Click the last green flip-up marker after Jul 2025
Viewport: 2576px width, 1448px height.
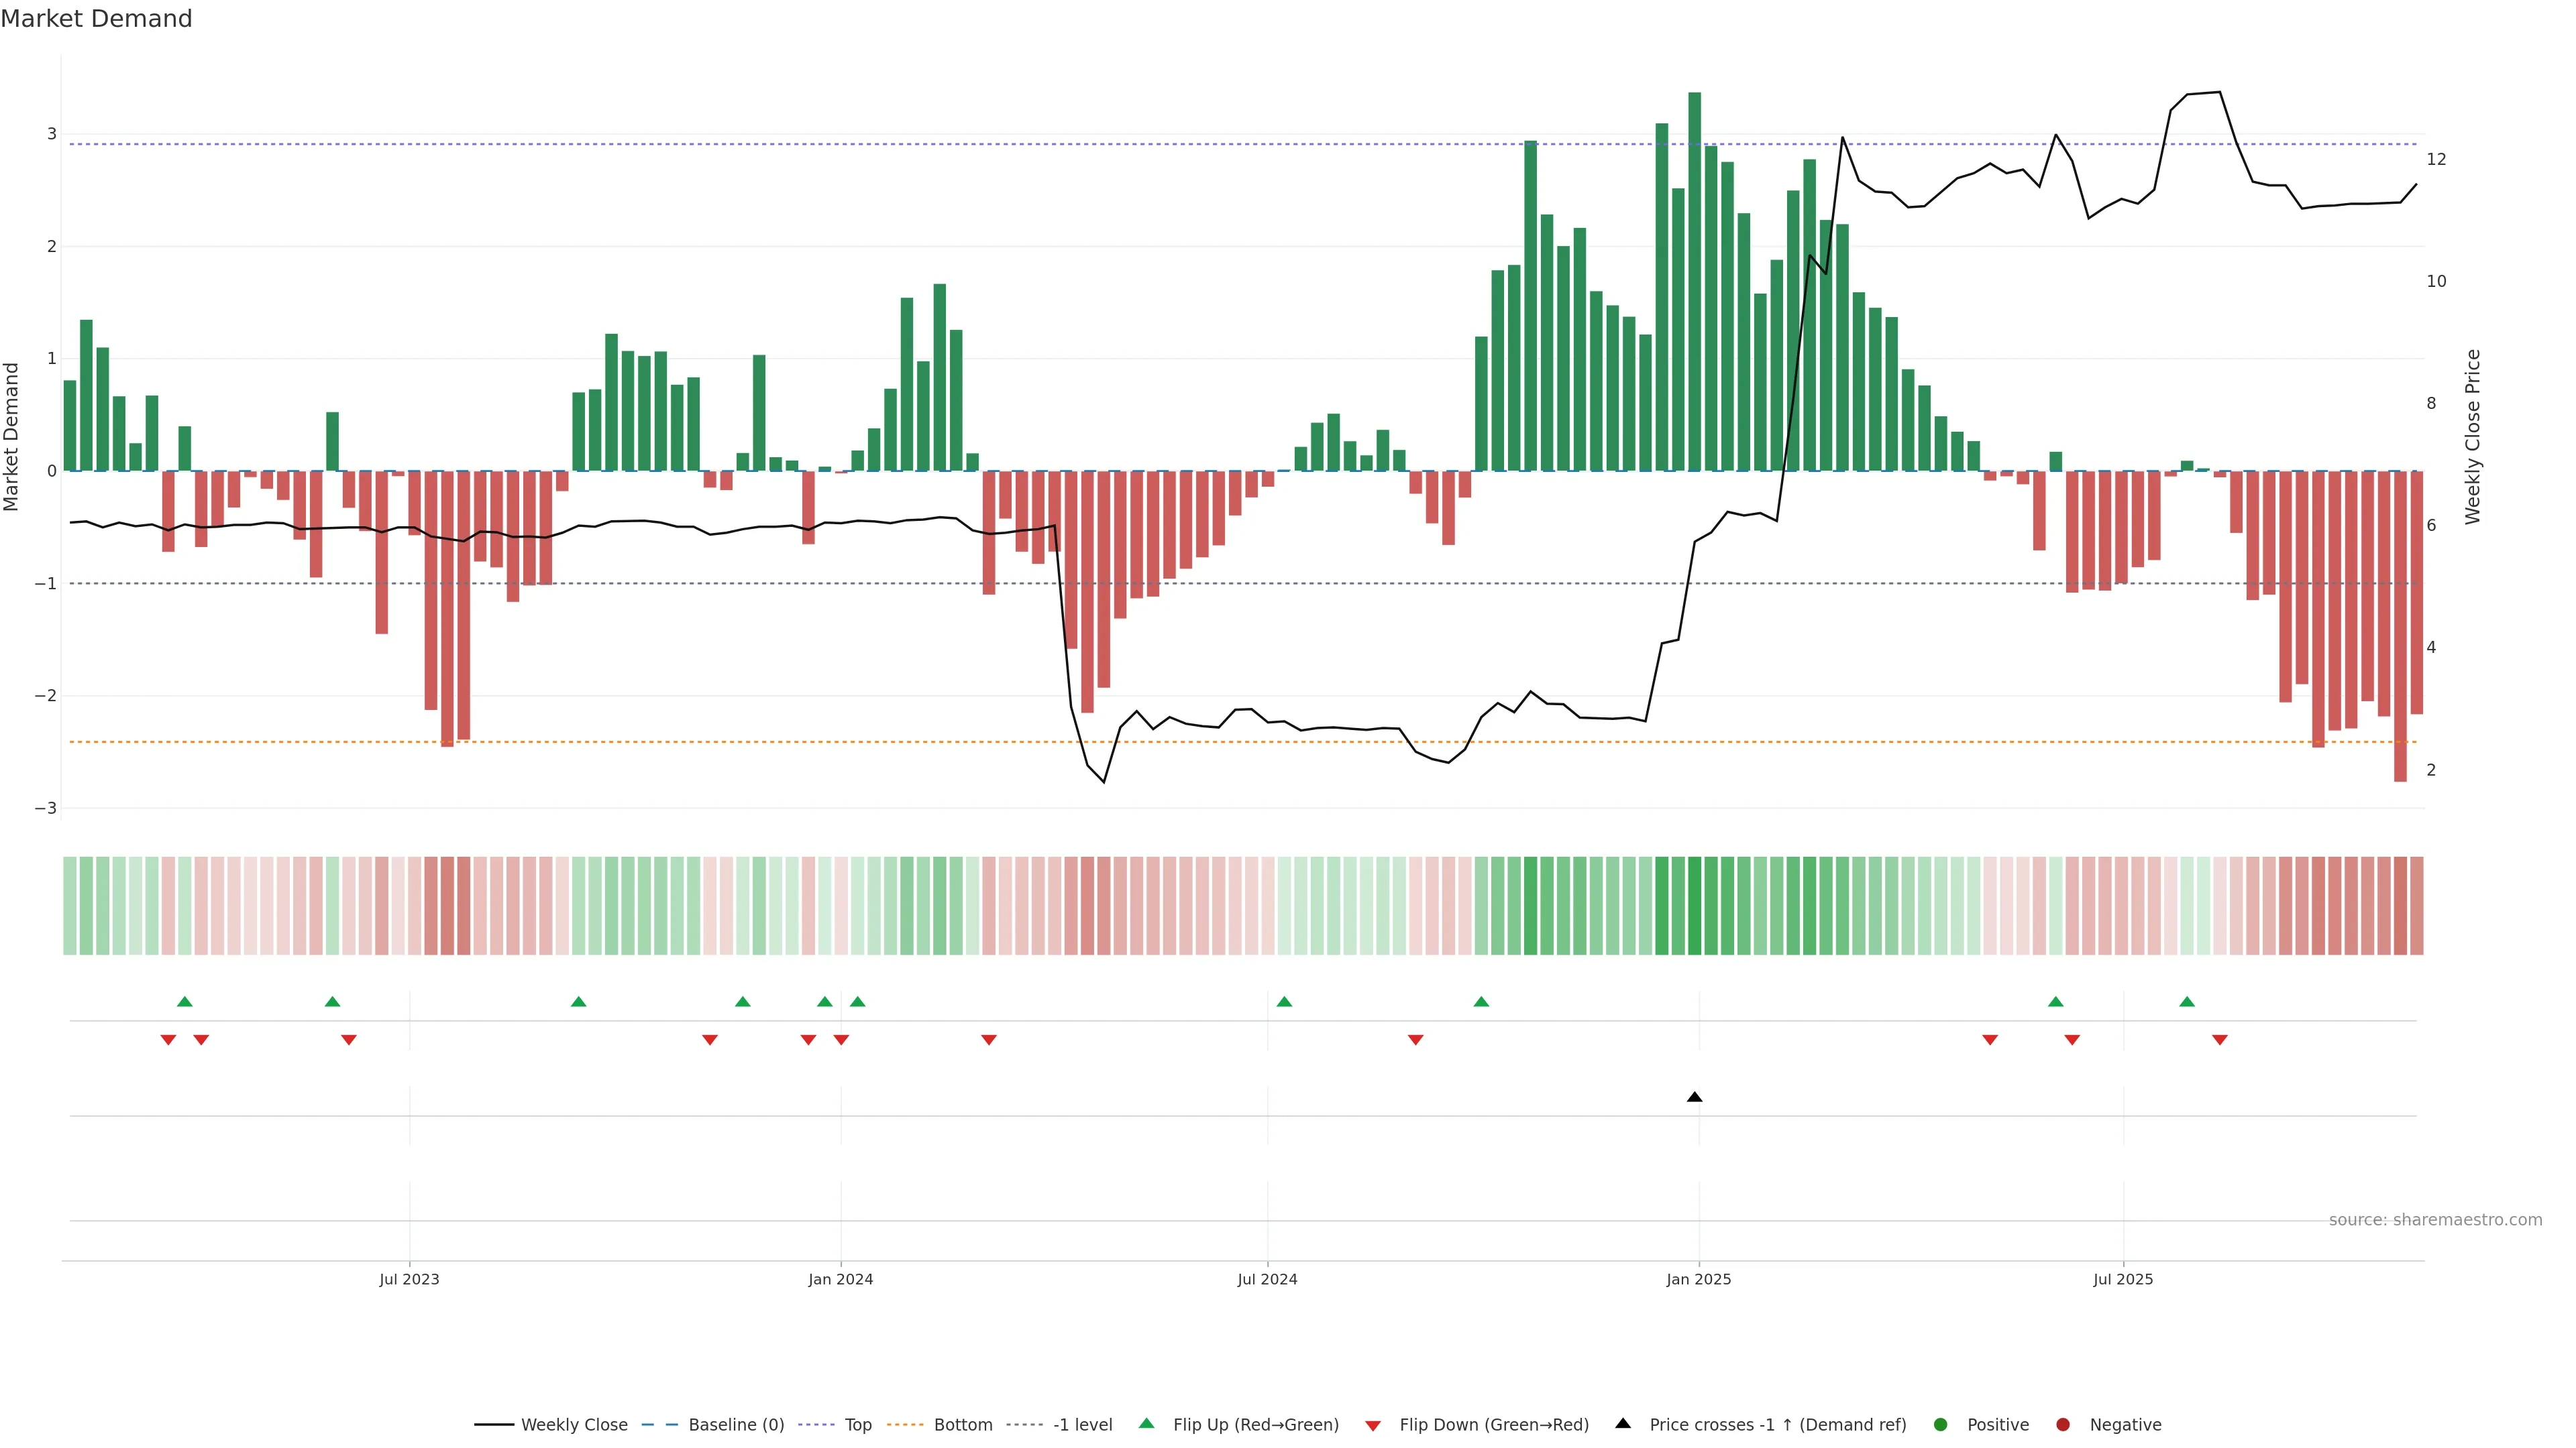point(2187,1002)
